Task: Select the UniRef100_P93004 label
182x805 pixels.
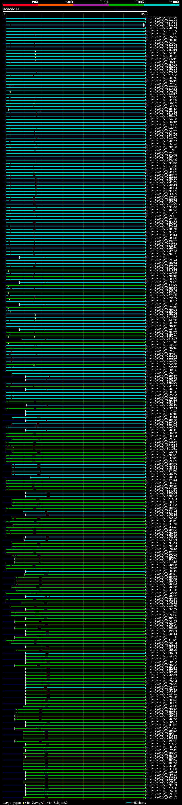Action: click(163, 452)
